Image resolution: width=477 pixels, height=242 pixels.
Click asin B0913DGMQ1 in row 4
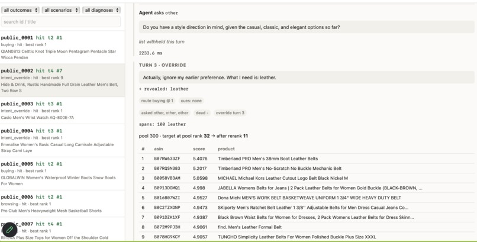coord(167,188)
